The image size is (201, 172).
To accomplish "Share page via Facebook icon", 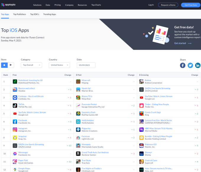I will (183, 65).
